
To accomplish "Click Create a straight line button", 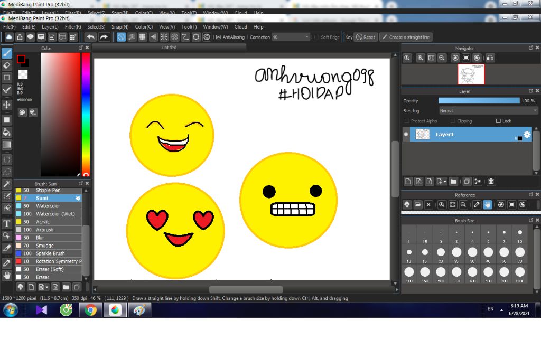I will [x=406, y=37].
